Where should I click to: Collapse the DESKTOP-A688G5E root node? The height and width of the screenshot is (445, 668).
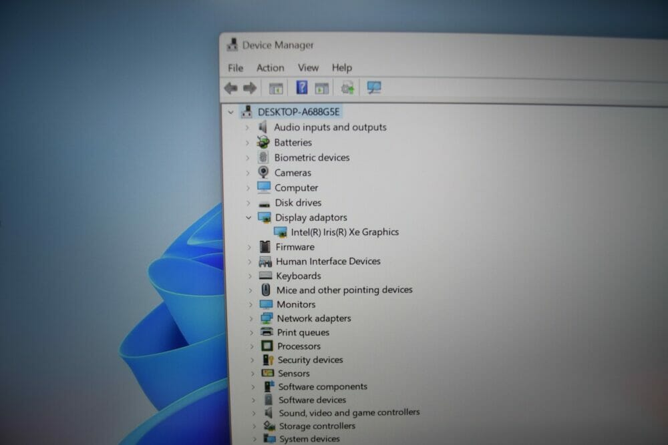coord(230,112)
